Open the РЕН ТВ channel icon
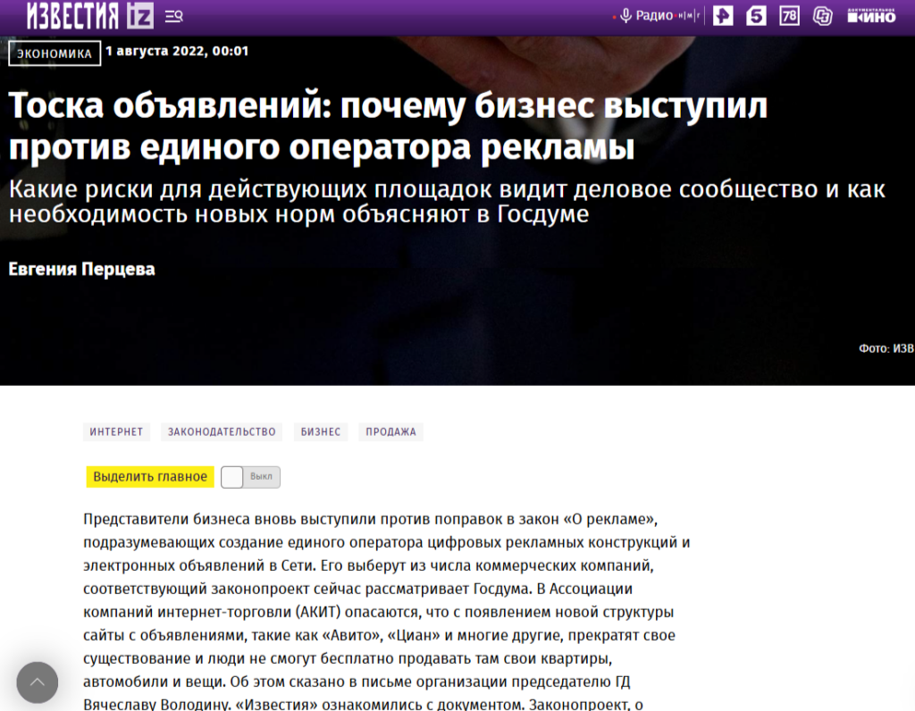The width and height of the screenshot is (915, 711). click(x=722, y=15)
